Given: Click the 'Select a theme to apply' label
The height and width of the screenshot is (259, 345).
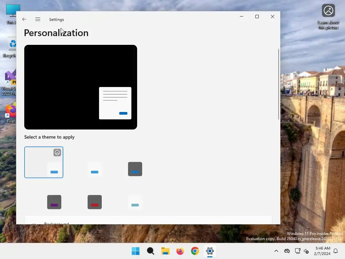Looking at the screenshot, I should pyautogui.click(x=49, y=137).
